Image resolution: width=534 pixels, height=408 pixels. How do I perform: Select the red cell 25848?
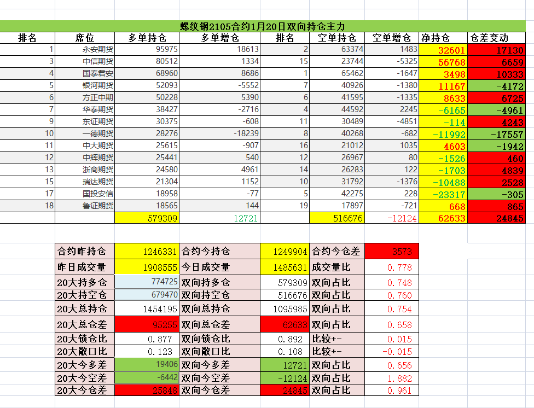(147, 390)
